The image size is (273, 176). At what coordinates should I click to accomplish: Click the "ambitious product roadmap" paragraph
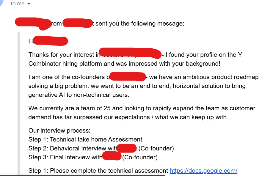[x=143, y=86]
